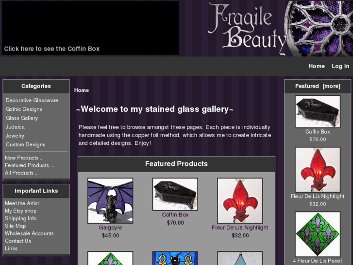This screenshot has height=265, width=353.
Task: Open sidebar Coffin Box featured thumbnail
Action: (x=318, y=111)
